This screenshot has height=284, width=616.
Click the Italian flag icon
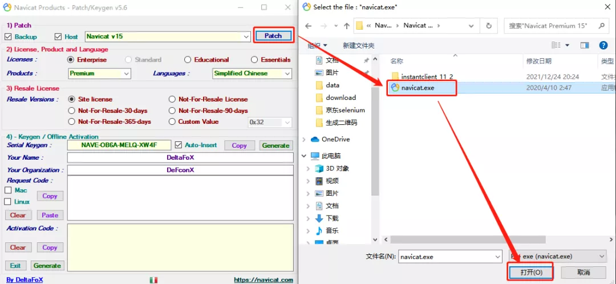[153, 279]
